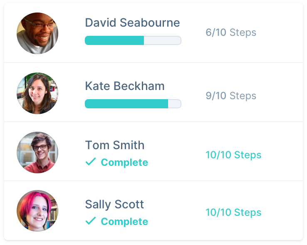Image resolution: width=307 pixels, height=245 pixels.
Task: Click the Complete status under Sally Scott
Action: click(x=124, y=222)
